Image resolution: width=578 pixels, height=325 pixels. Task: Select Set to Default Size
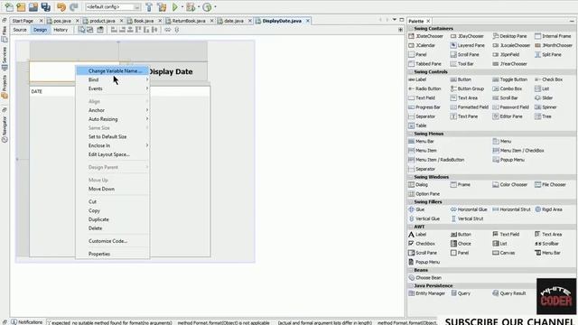pyautogui.click(x=112, y=136)
